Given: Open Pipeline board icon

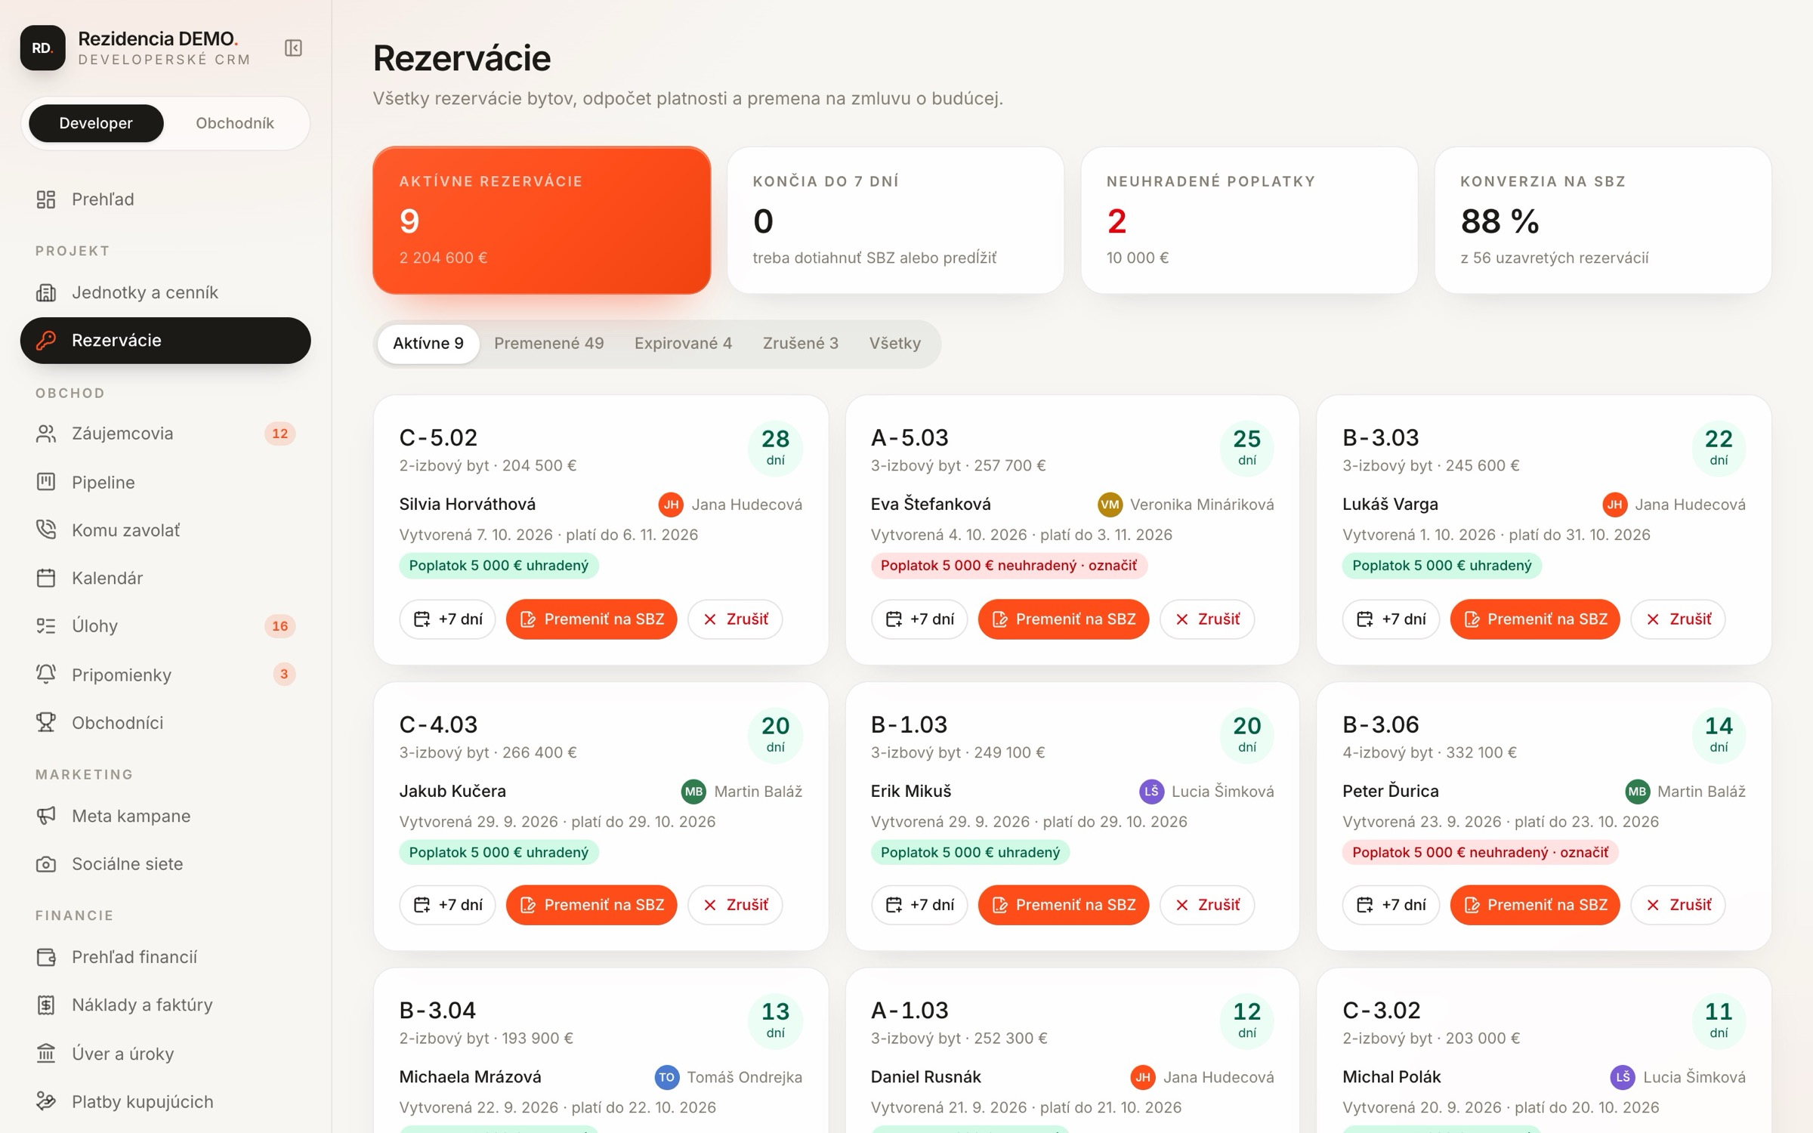Looking at the screenshot, I should (46, 482).
